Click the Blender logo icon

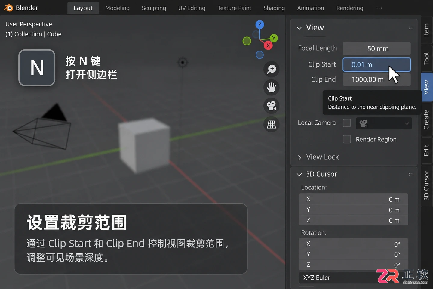coord(8,8)
